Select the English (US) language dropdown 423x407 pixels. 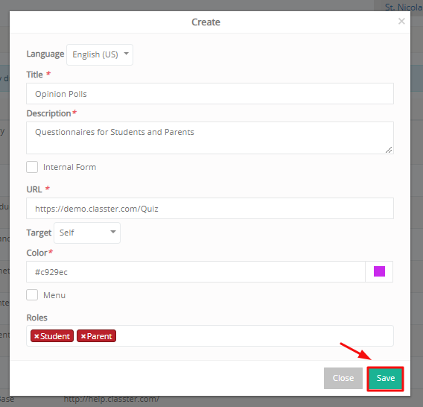tap(100, 54)
